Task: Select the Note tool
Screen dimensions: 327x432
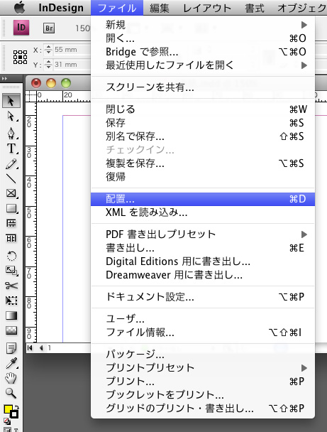Action: [11, 348]
